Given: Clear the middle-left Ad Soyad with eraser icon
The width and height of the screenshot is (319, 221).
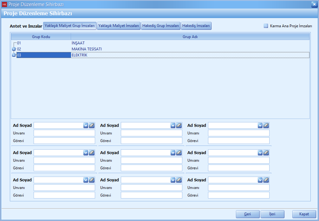Looking at the screenshot, I should 92,153.
